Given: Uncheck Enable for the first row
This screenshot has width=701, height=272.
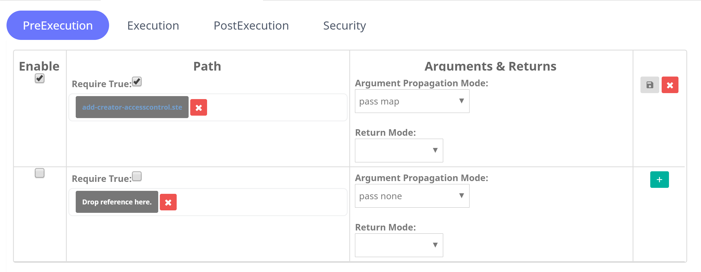Looking at the screenshot, I should (39, 78).
